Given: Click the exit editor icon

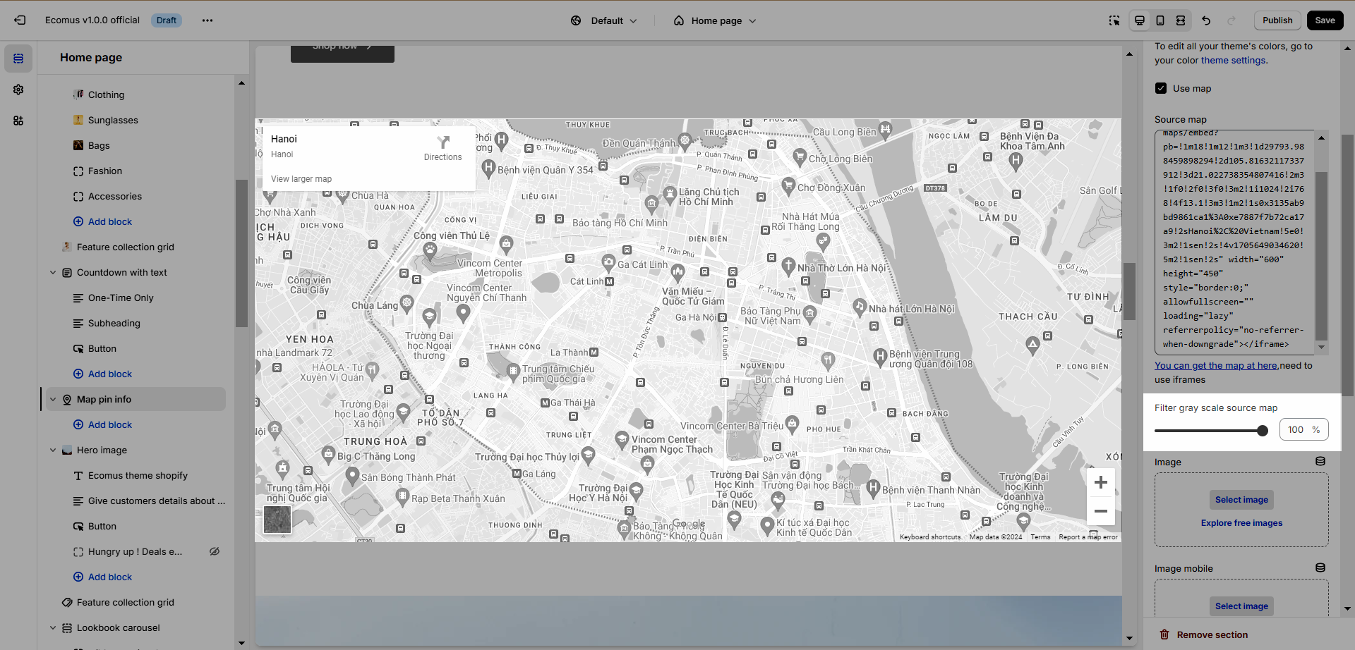Looking at the screenshot, I should coord(20,20).
